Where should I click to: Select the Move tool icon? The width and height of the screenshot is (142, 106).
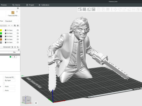pyautogui.click(x=115, y=9)
